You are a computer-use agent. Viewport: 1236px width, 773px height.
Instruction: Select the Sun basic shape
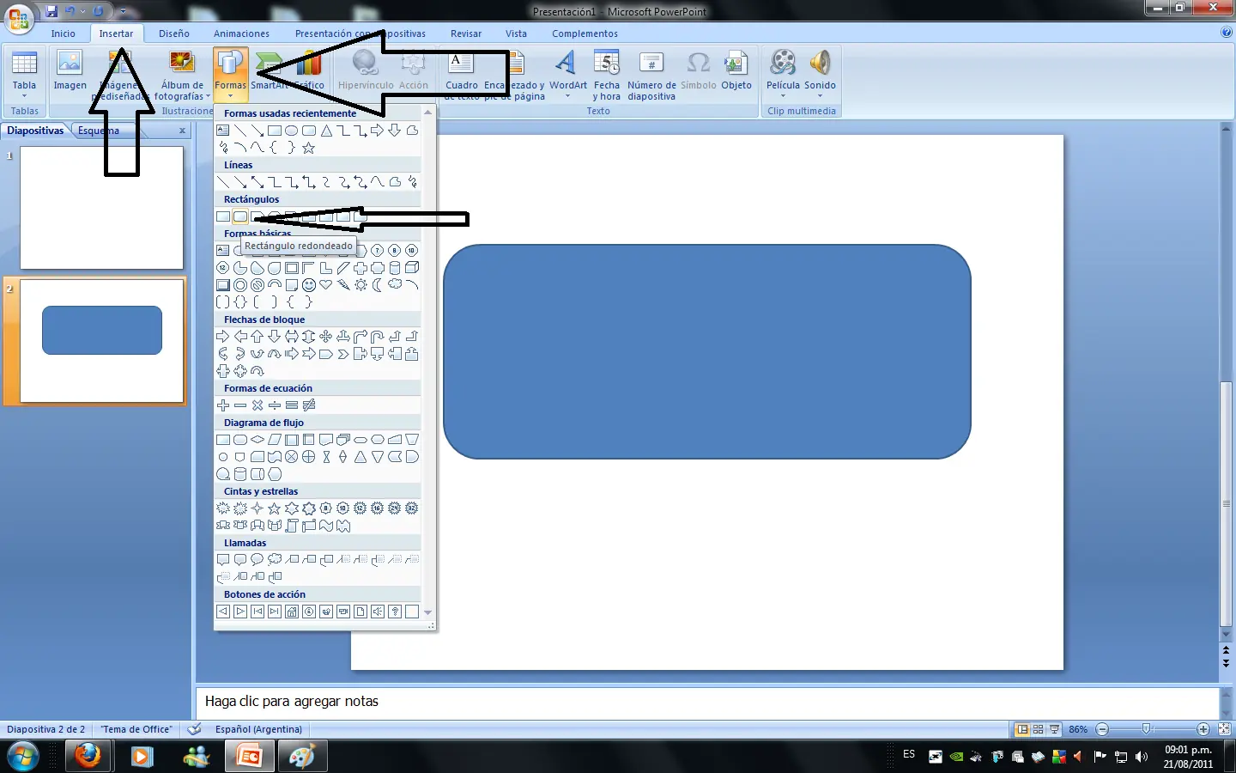click(360, 285)
